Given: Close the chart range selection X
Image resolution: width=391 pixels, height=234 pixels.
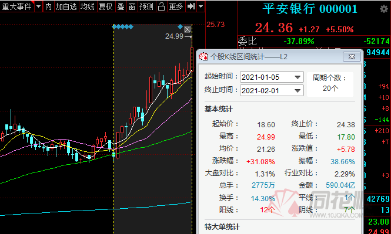Looking at the screenshot, I should 188,29.
